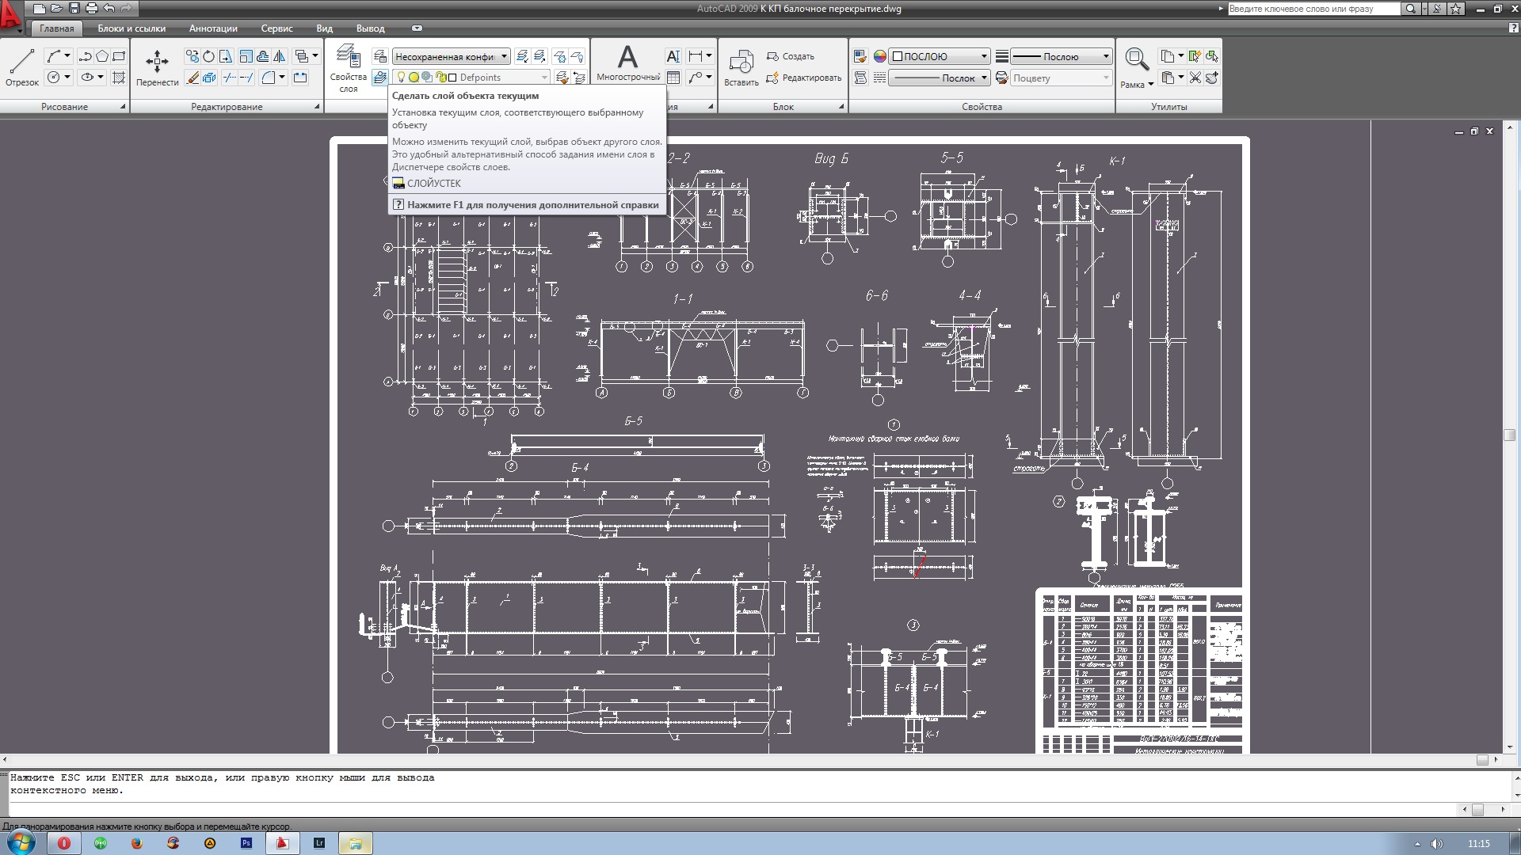Click the cut scissors icon in Утилиты
The height and width of the screenshot is (855, 1521).
coord(1195,78)
